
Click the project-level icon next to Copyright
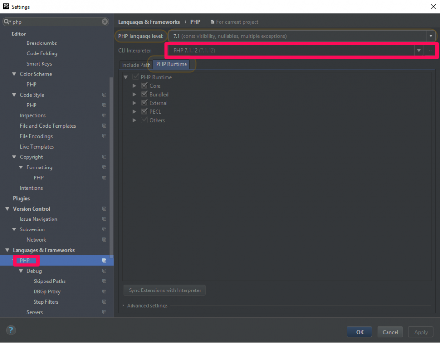104,157
